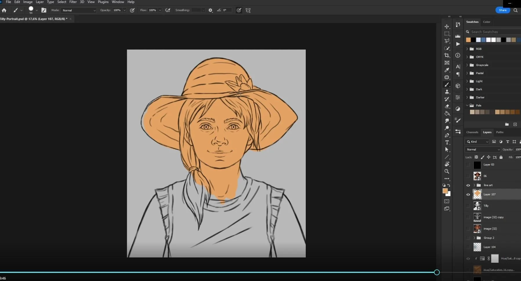Select the Move tool
This screenshot has height=281, width=521.
(447, 27)
